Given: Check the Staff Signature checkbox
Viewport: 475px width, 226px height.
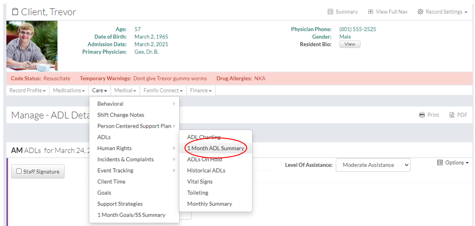Looking at the screenshot, I should point(19,171).
